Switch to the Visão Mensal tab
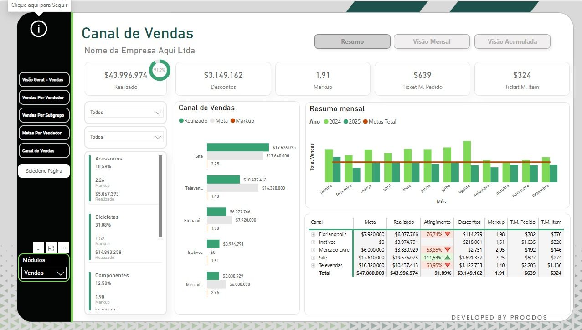The height and width of the screenshot is (330, 582). tap(432, 41)
